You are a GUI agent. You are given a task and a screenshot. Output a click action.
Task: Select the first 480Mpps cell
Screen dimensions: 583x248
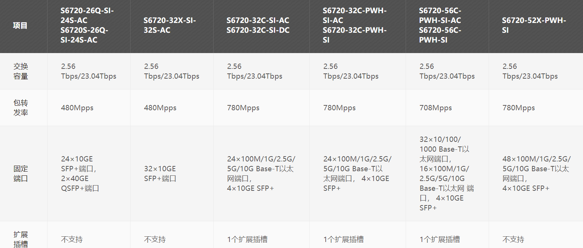[77, 108]
